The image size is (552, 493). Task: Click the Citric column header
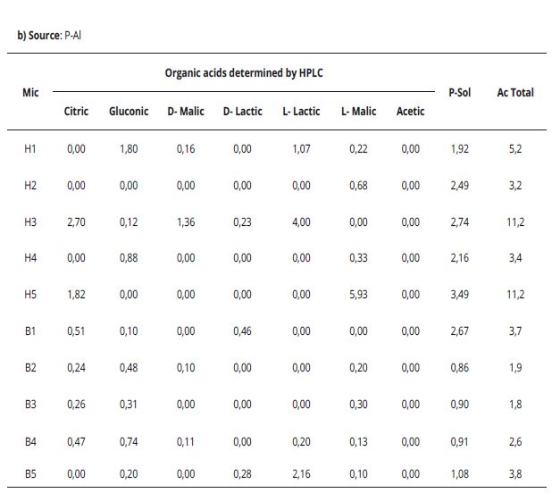click(76, 112)
